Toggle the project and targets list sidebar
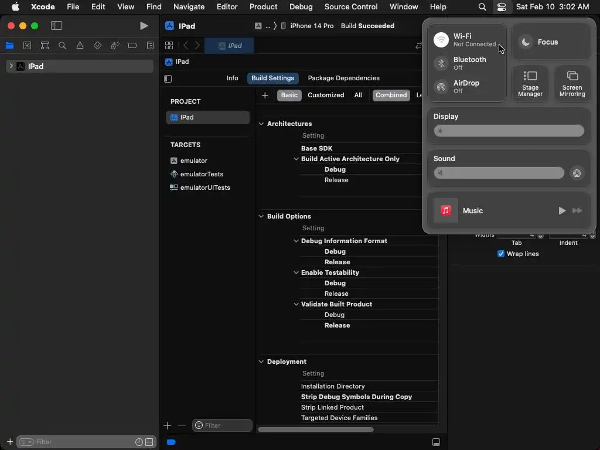This screenshot has height=450, width=600. 168,79
